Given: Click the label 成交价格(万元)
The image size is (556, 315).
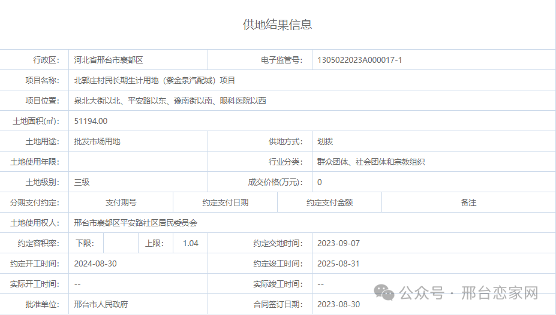Looking at the screenshot, I should pos(275,182).
